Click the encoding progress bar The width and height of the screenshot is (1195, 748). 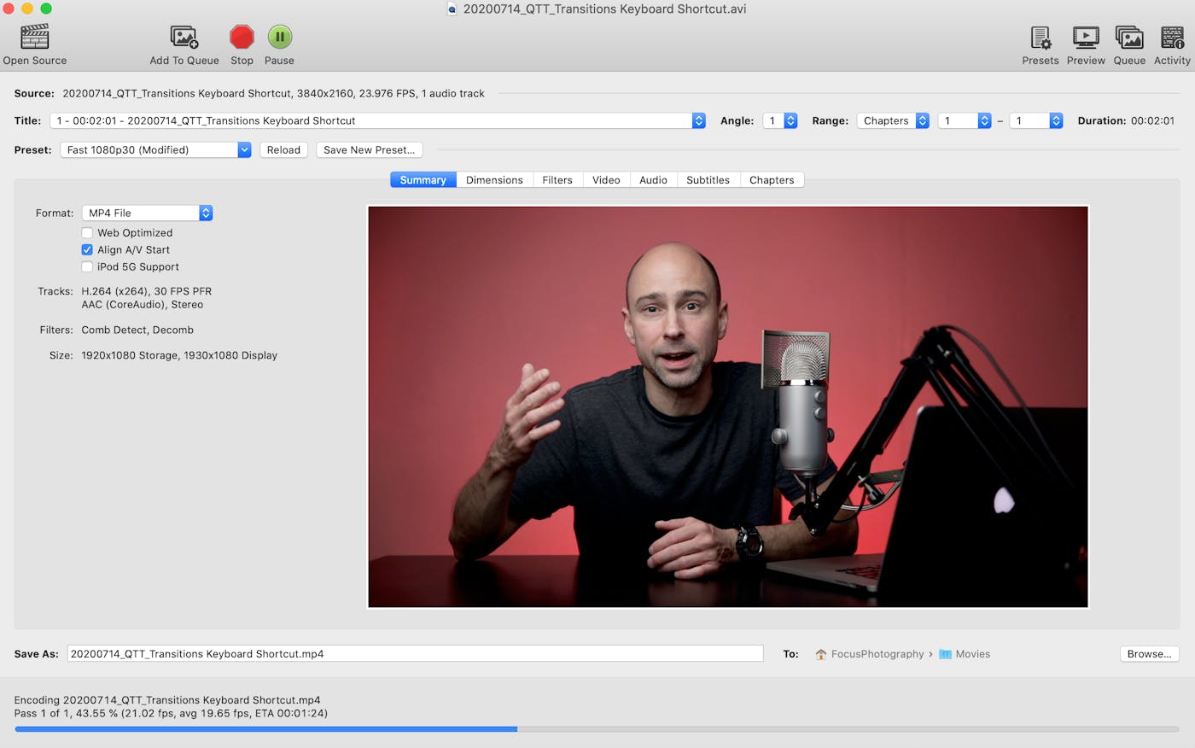tap(596, 729)
